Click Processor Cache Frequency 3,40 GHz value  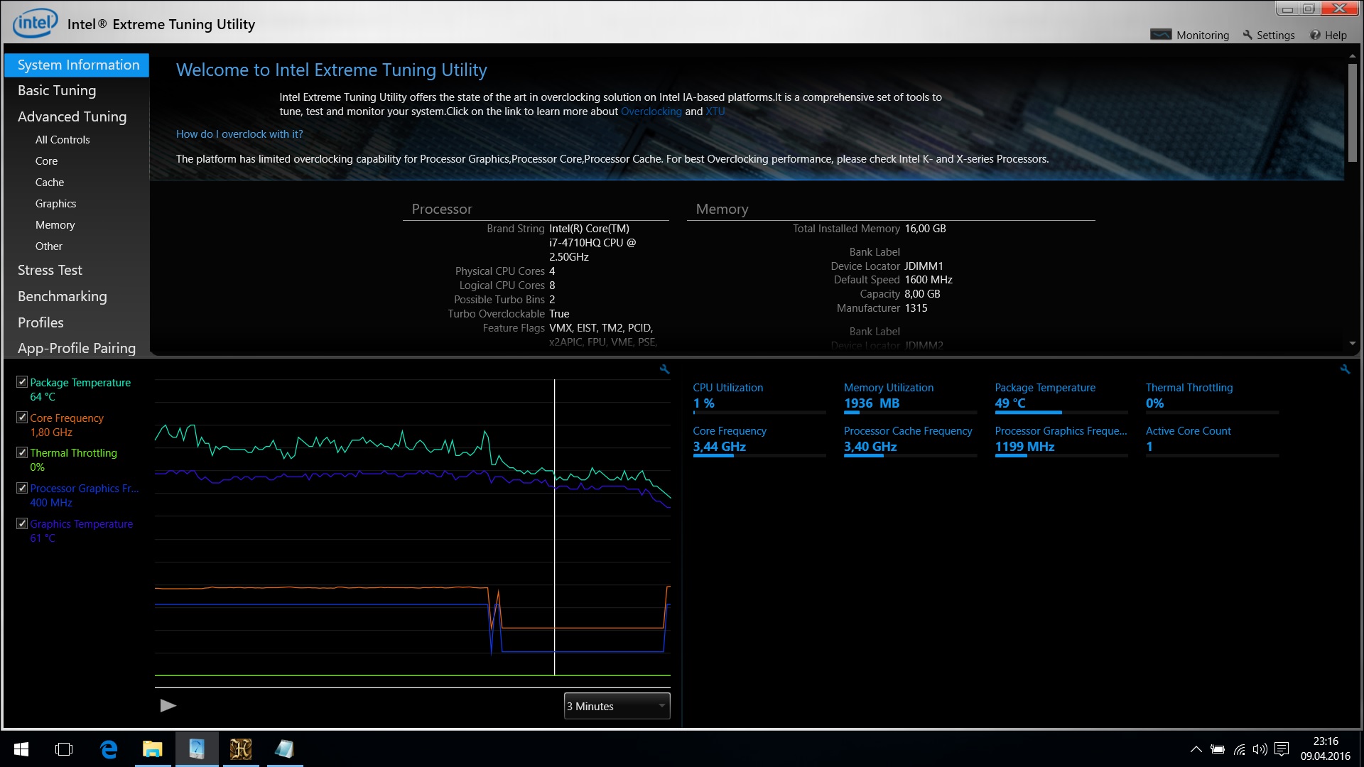point(870,447)
